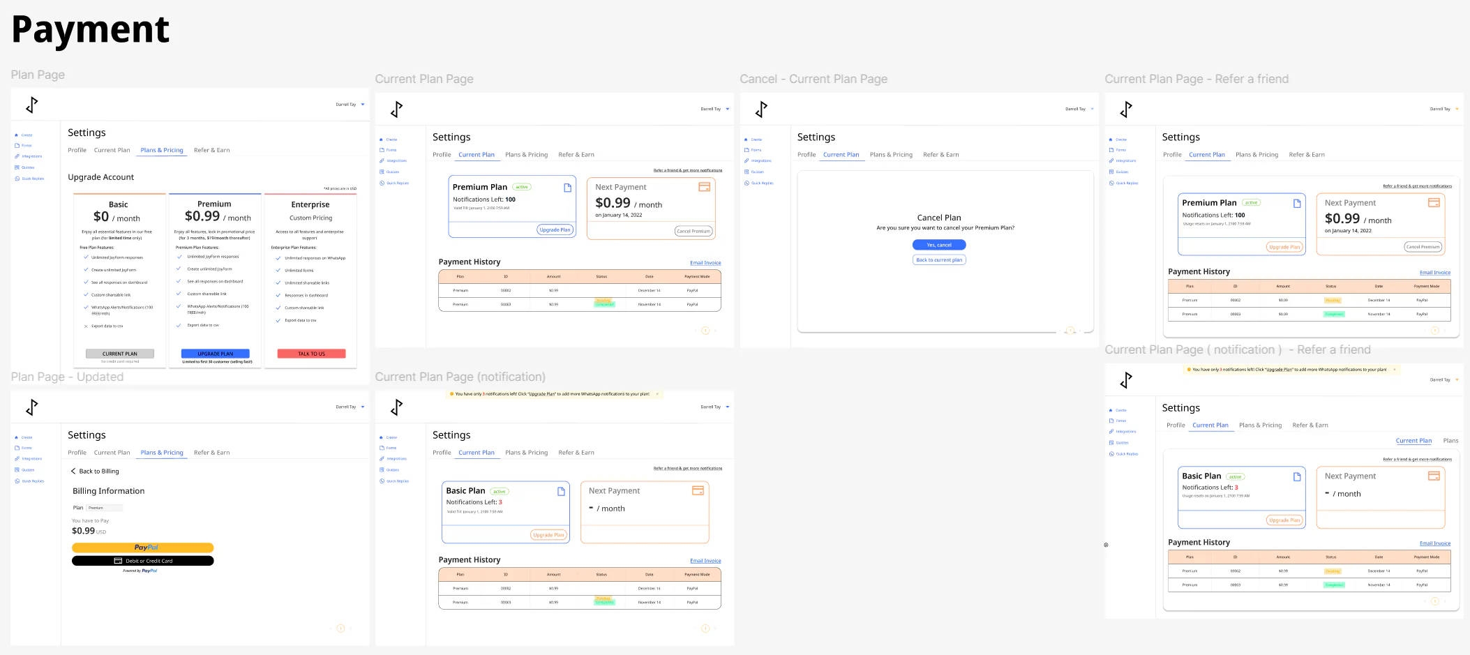Image resolution: width=1470 pixels, height=655 pixels.
Task: Click page 1 pagination circle on Current Plan Page
Action: [705, 331]
